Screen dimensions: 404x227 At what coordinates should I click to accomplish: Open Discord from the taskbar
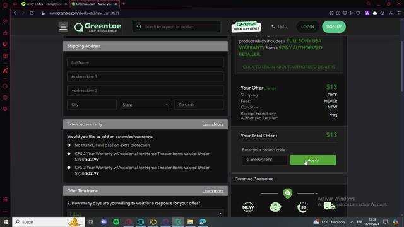[x=104, y=222]
